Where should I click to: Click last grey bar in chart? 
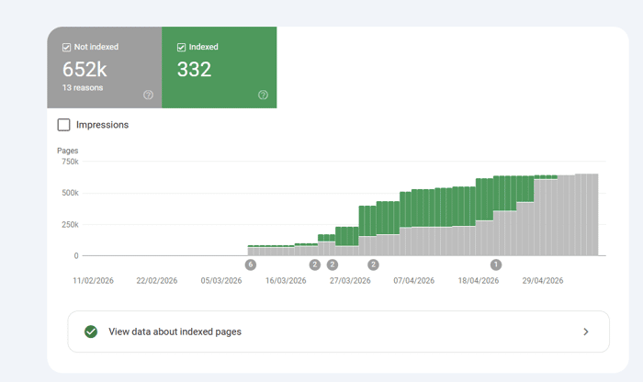[595, 215]
